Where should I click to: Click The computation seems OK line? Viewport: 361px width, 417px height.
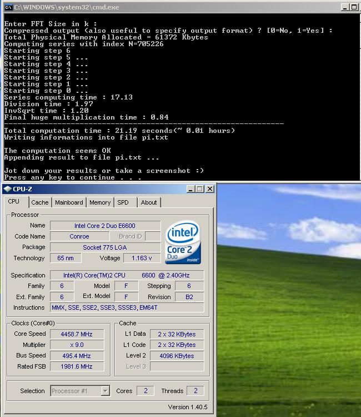coord(57,151)
